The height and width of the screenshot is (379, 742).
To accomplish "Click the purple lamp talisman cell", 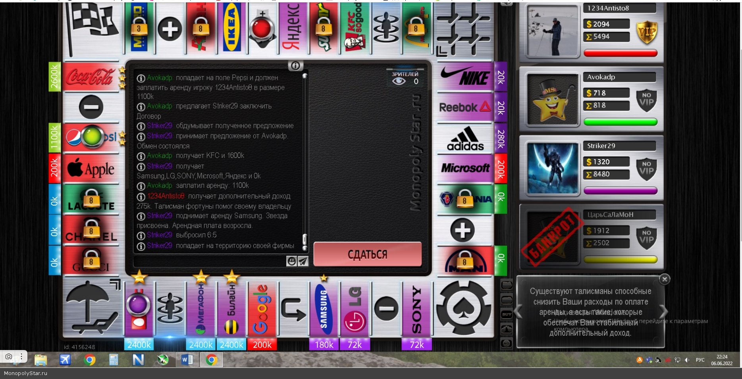I will (x=139, y=309).
